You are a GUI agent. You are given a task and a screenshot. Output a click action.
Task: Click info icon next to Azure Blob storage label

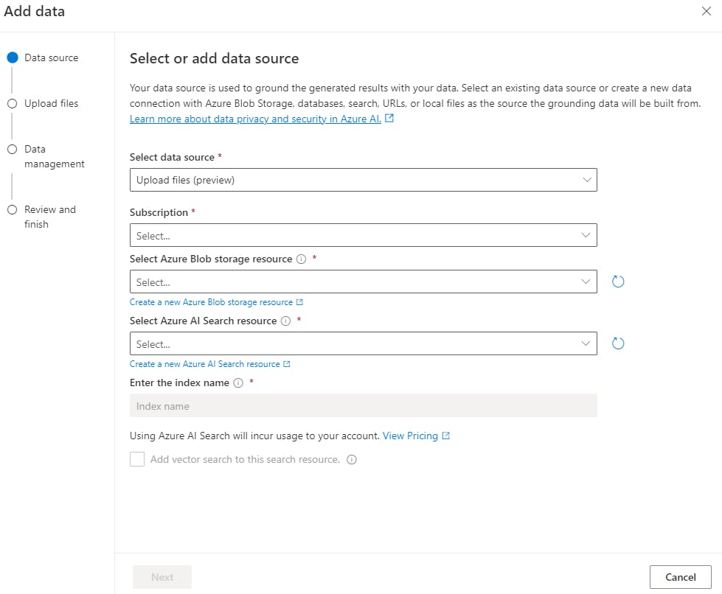pos(301,259)
